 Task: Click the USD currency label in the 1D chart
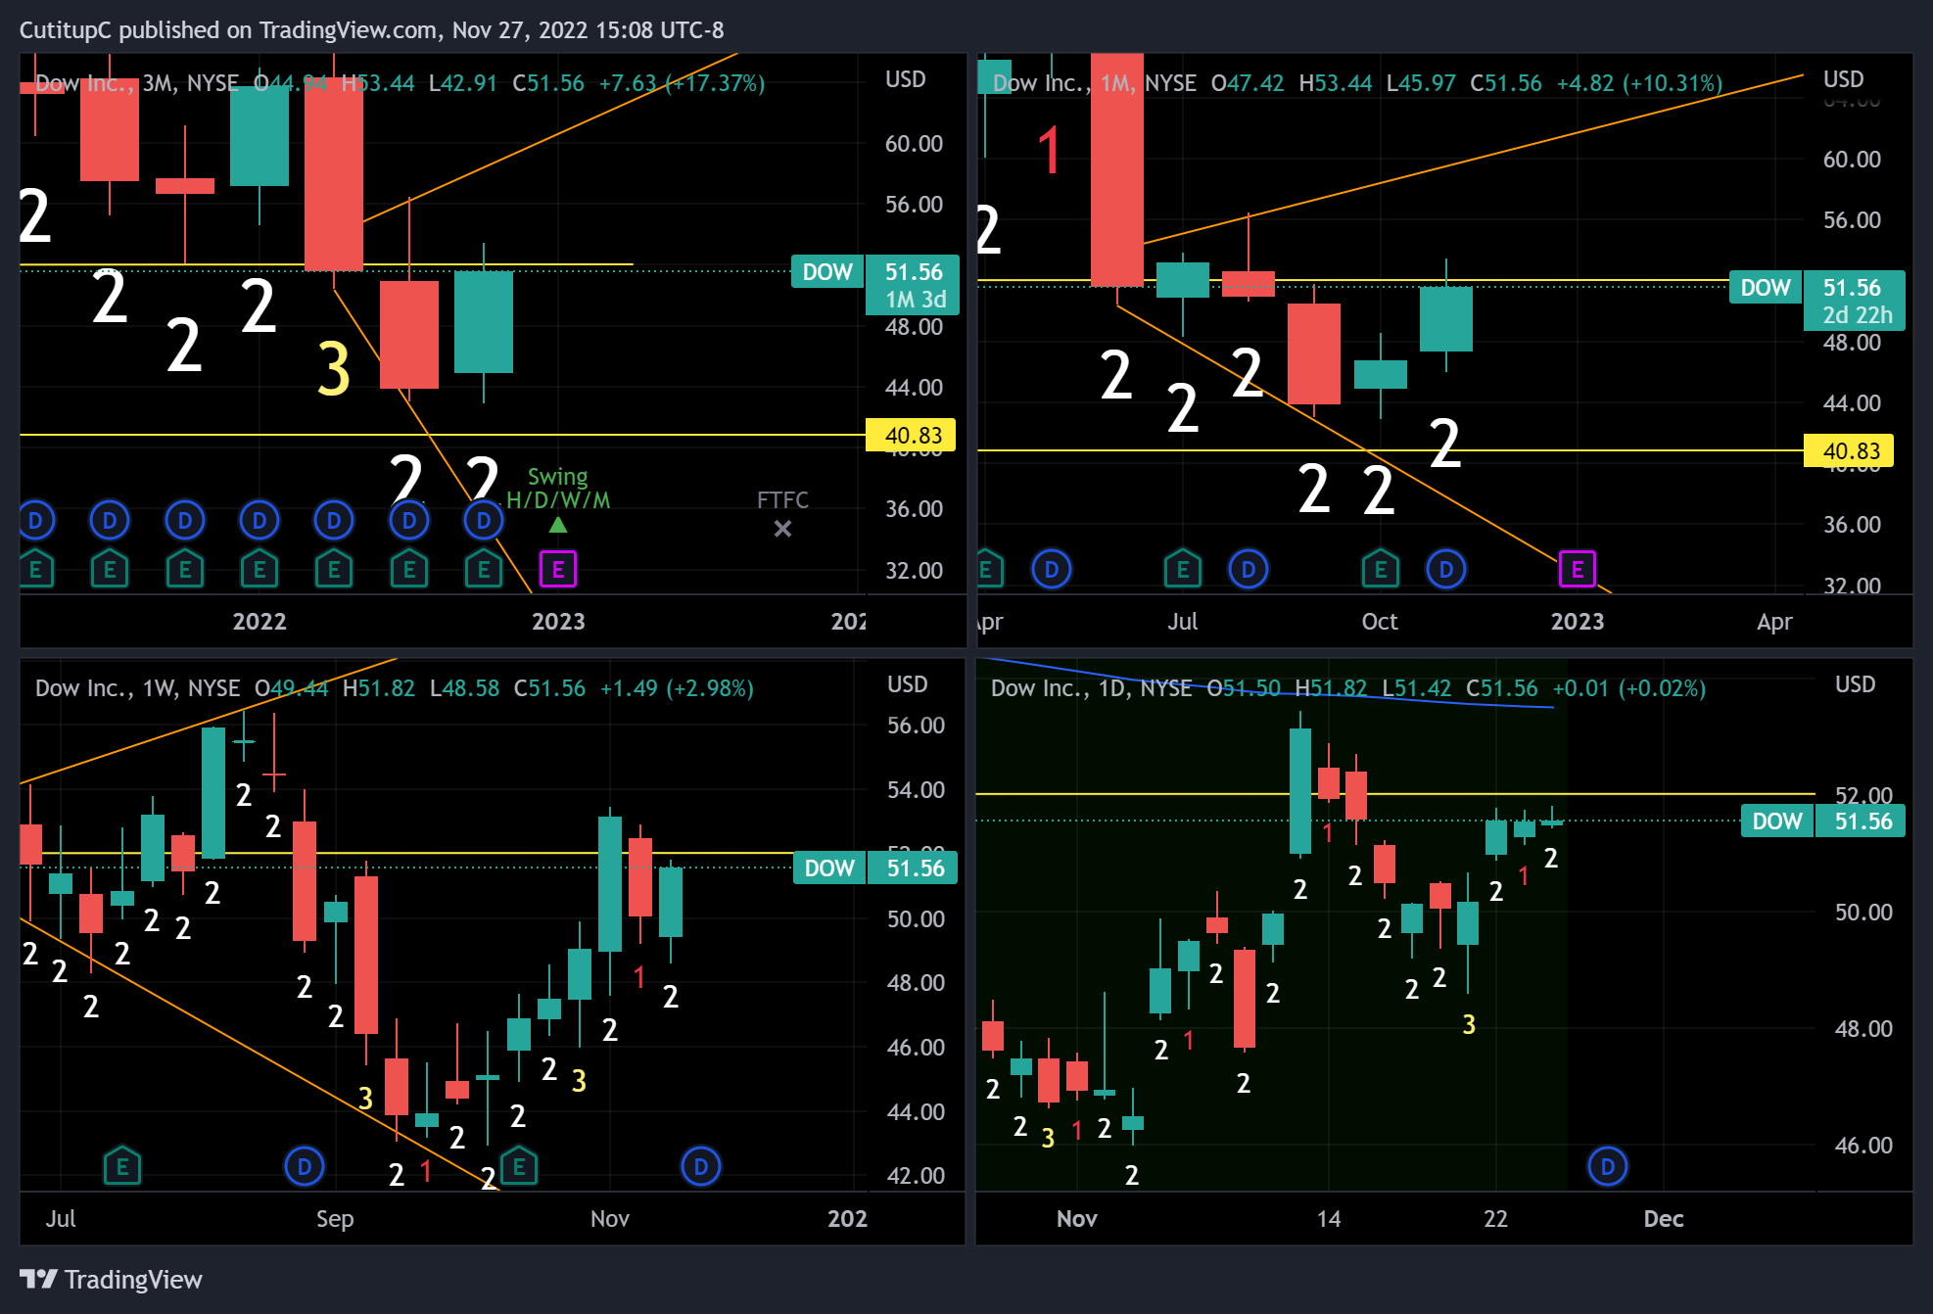pos(1856,684)
